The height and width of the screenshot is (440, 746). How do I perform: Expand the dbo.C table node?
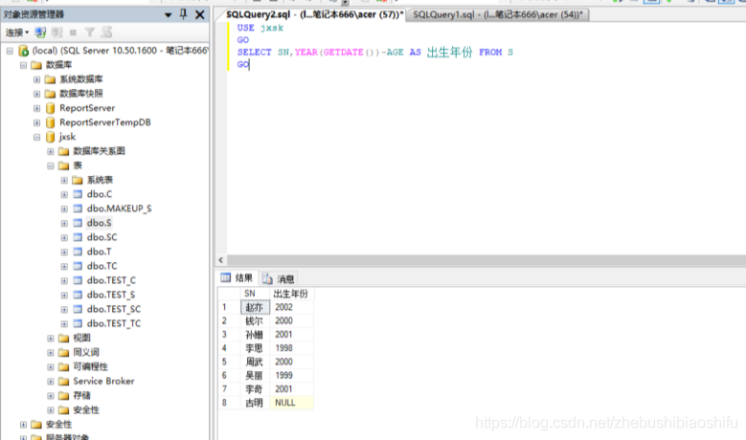coord(64,194)
